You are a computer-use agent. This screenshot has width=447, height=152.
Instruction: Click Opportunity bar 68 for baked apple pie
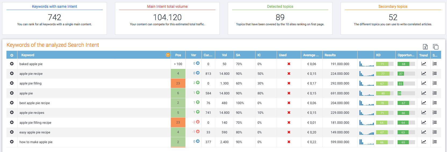click(406, 64)
